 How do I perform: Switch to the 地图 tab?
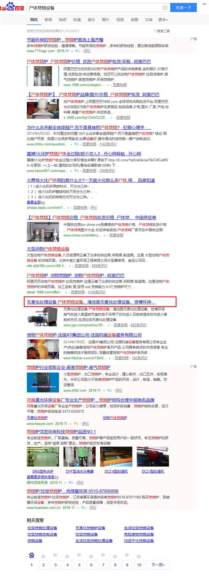point(134,20)
